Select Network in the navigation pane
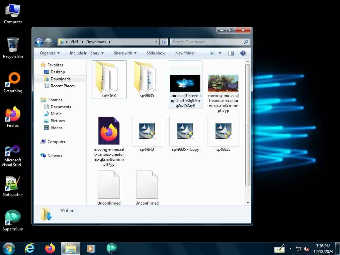 [55, 155]
